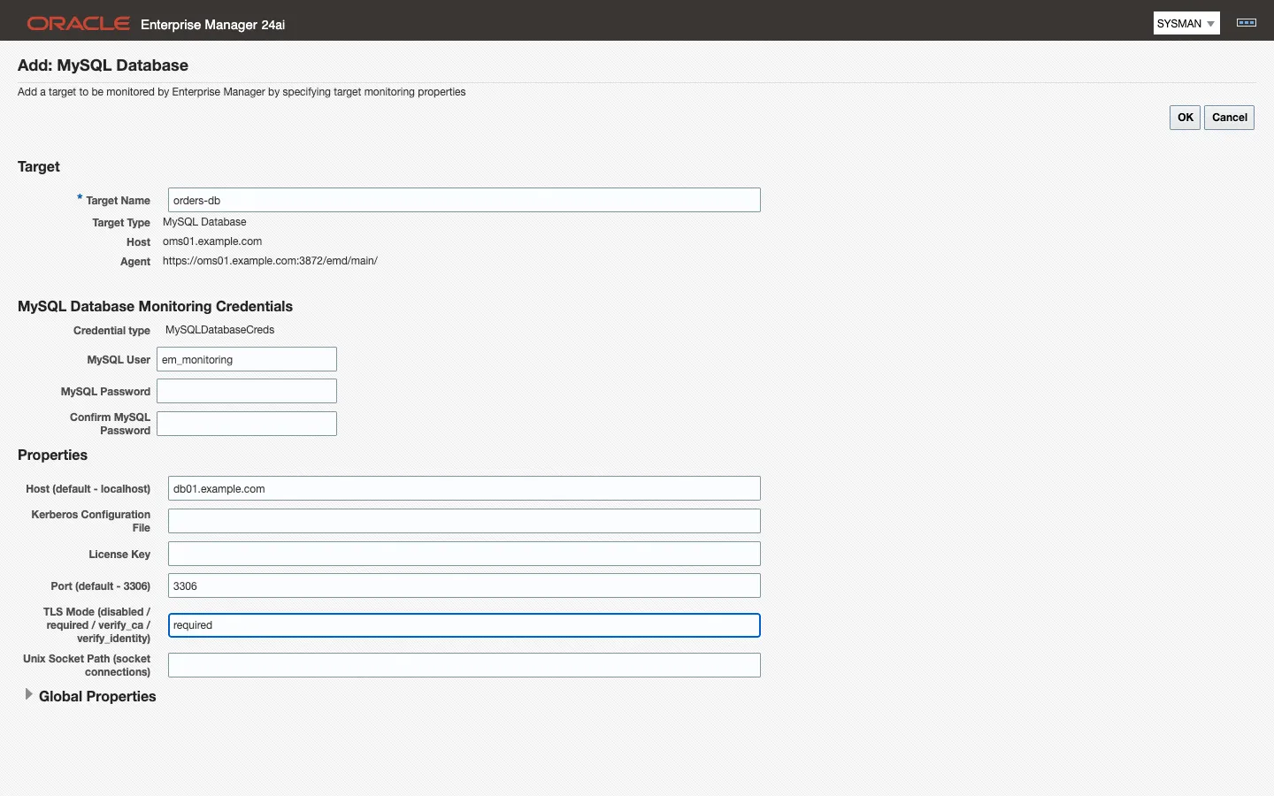Click the Add: MySQL Database heading
The width and height of the screenshot is (1274, 796).
coord(103,65)
